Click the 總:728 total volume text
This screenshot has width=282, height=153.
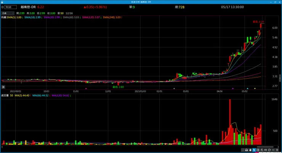179,7
